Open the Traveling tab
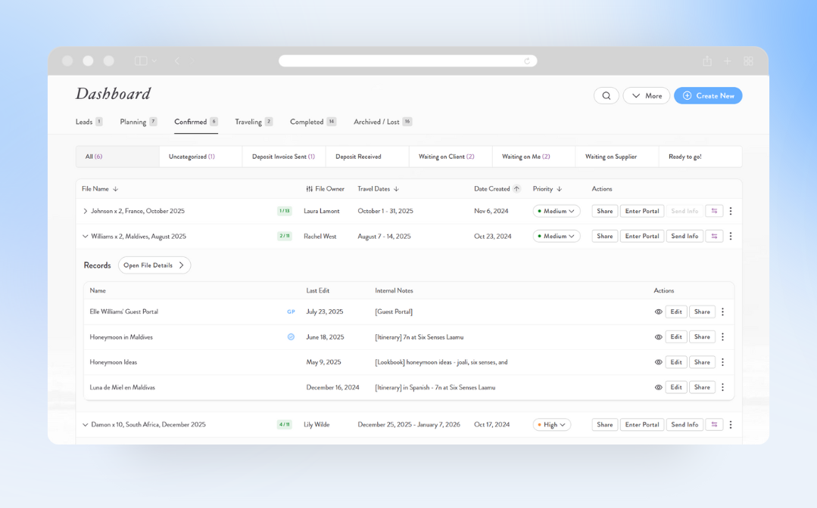Image resolution: width=817 pixels, height=508 pixels. (x=253, y=122)
